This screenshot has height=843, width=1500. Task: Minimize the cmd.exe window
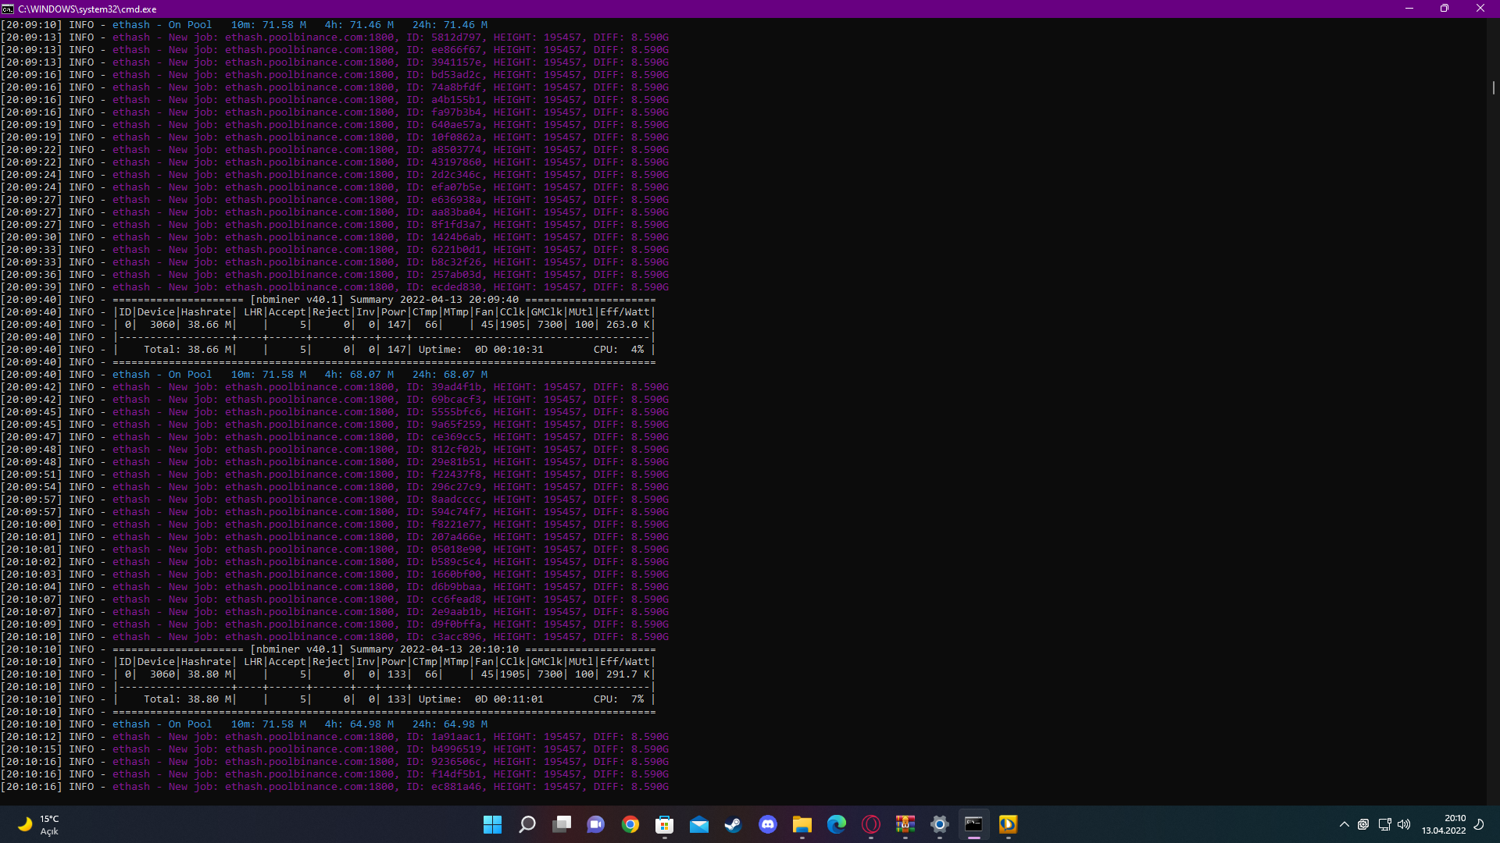[1409, 9]
